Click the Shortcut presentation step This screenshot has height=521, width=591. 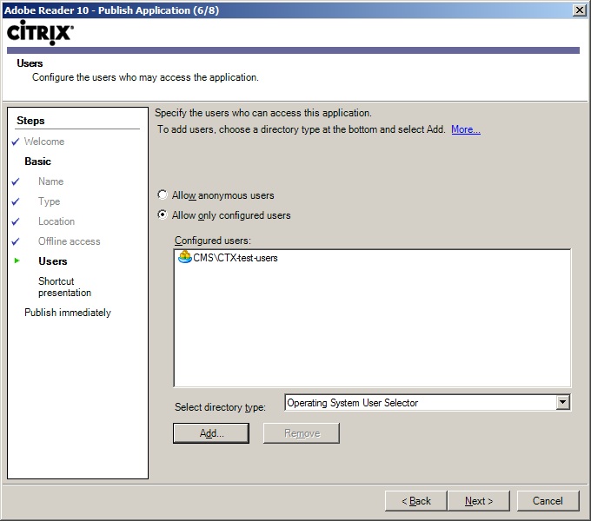coord(65,287)
